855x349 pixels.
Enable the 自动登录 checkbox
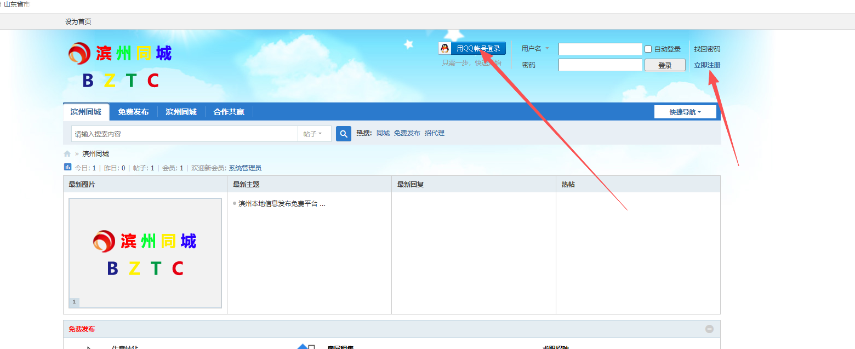(x=648, y=49)
